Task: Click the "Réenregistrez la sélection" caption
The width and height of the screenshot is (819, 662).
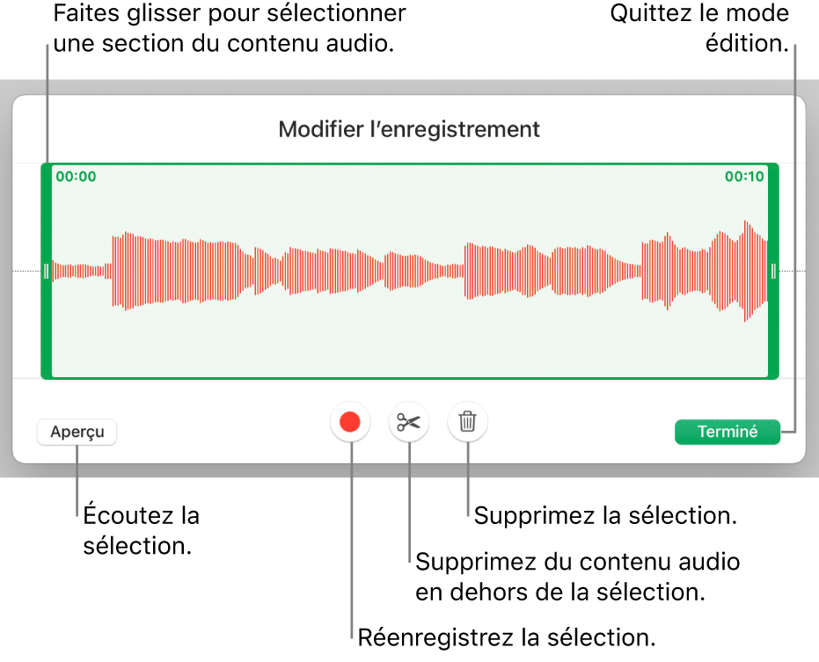Action: tap(507, 637)
